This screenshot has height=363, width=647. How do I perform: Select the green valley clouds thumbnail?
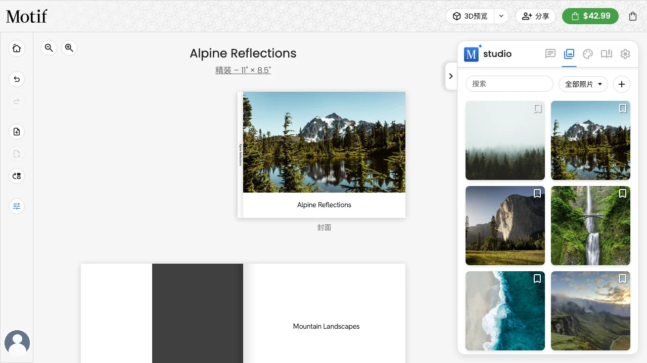coord(590,311)
